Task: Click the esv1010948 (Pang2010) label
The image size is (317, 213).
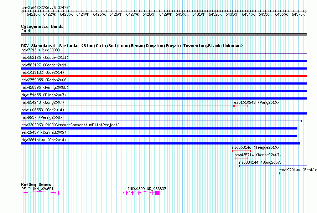Action: pos(256,102)
